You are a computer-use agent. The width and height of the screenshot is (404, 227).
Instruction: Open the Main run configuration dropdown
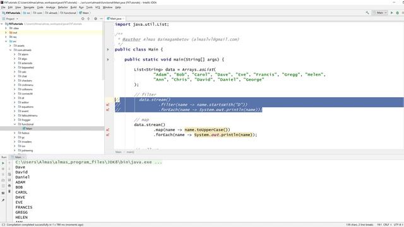tap(380, 13)
